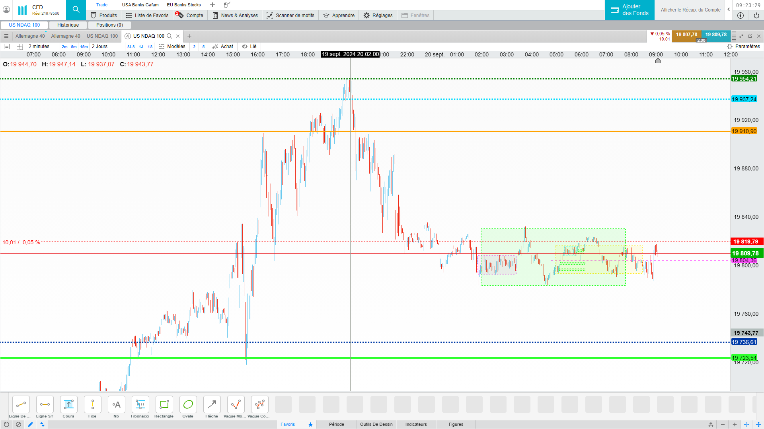The height and width of the screenshot is (429, 764).
Task: Select the Cours price level tool
Action: tap(68, 405)
